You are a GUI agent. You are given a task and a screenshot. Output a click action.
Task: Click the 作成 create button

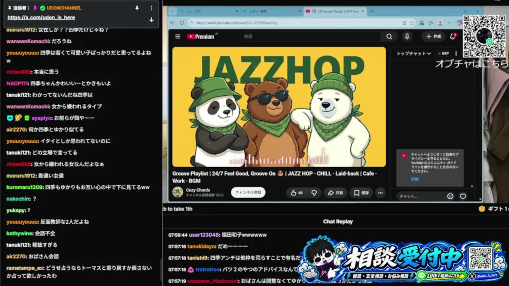coord(433,37)
